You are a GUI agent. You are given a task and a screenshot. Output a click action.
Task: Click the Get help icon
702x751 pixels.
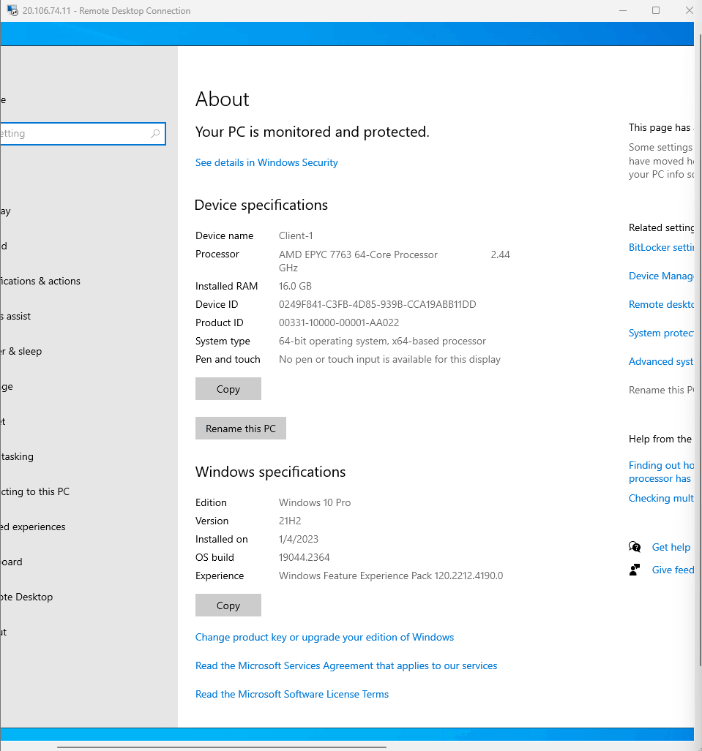[635, 547]
